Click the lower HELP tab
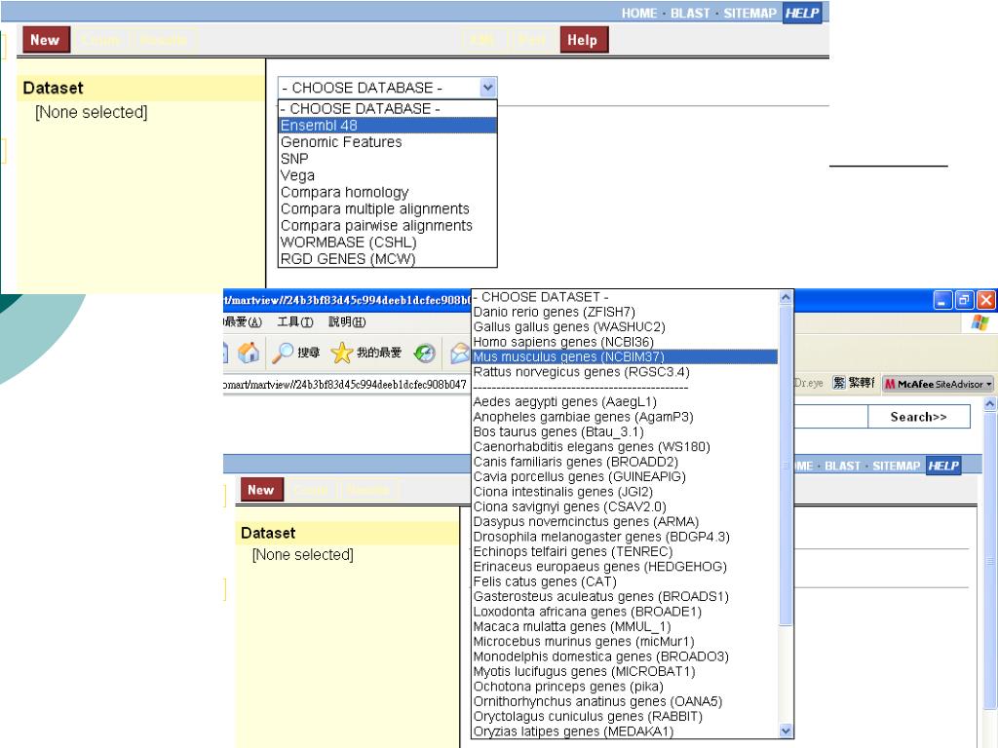The image size is (998, 748). (x=943, y=466)
